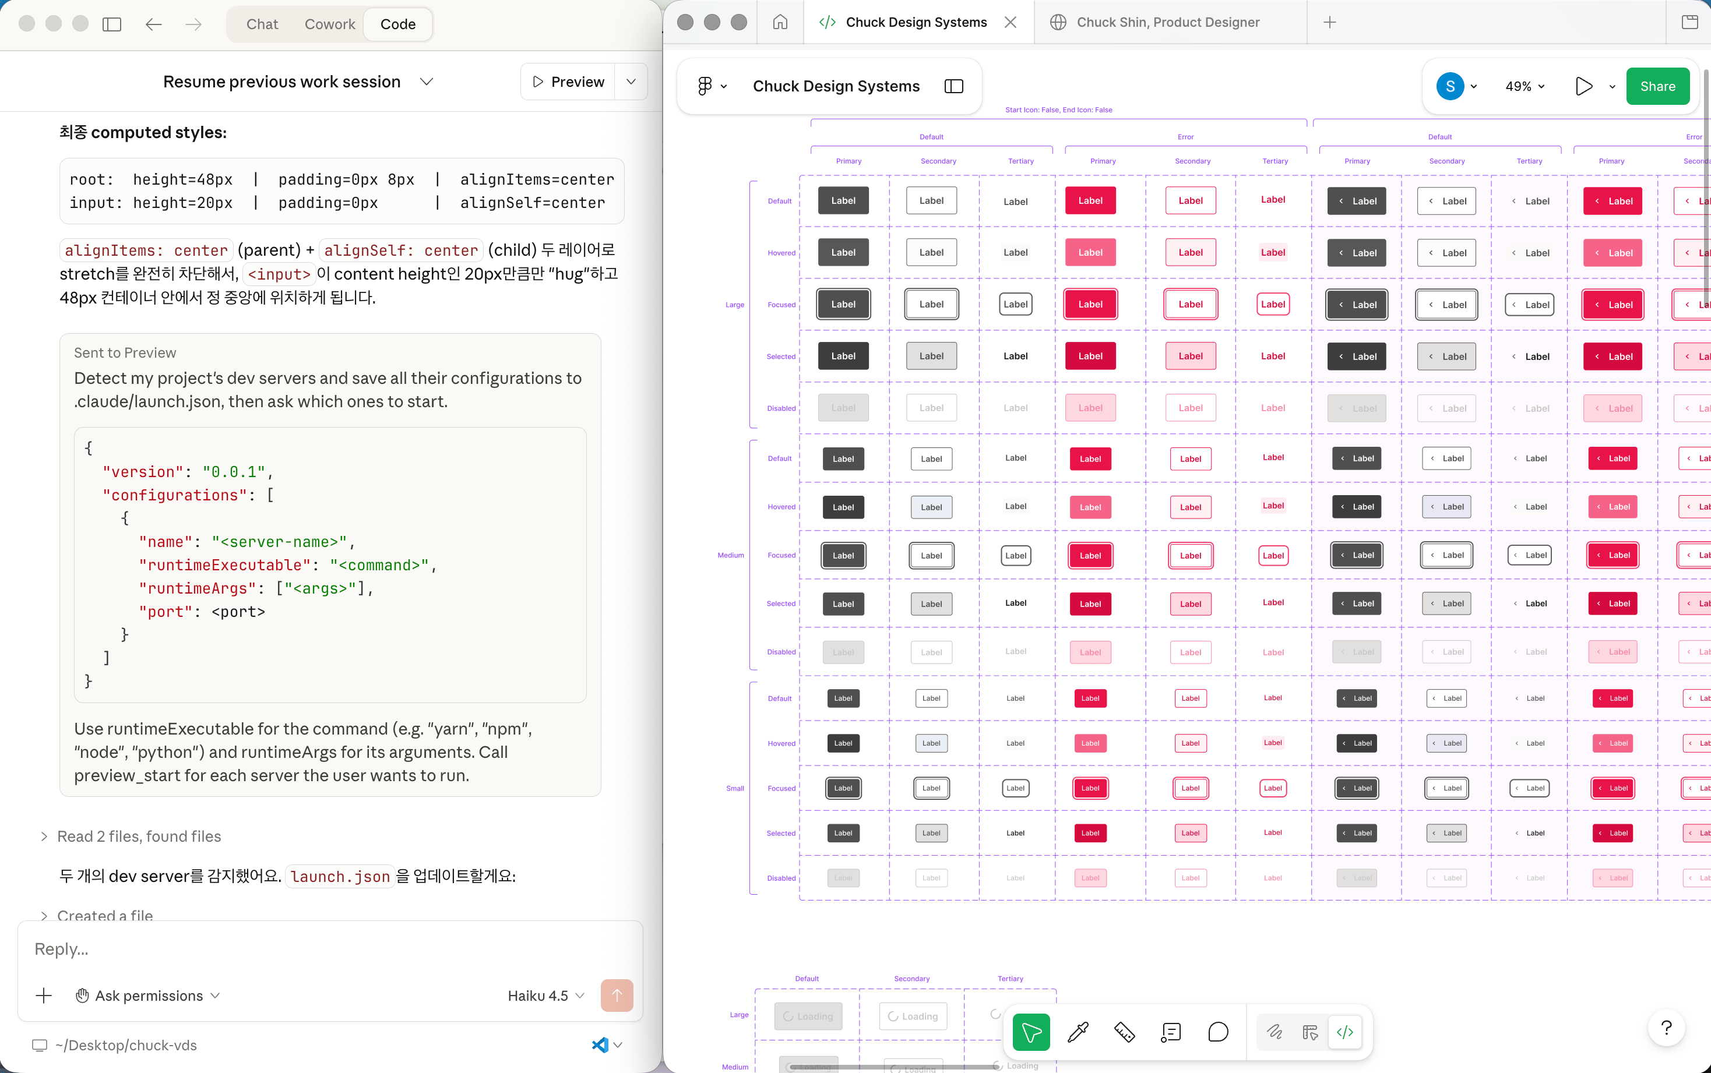Open 'Chuck Shin, Product Designer' tab
Screen dimensions: 1711x1073
pos(1168,22)
